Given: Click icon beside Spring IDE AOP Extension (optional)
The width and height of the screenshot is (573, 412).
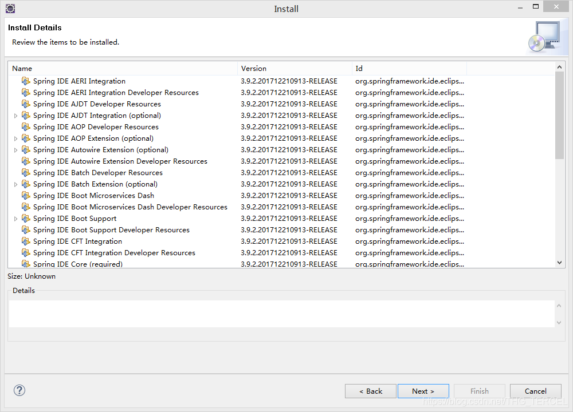Looking at the screenshot, I should point(26,138).
